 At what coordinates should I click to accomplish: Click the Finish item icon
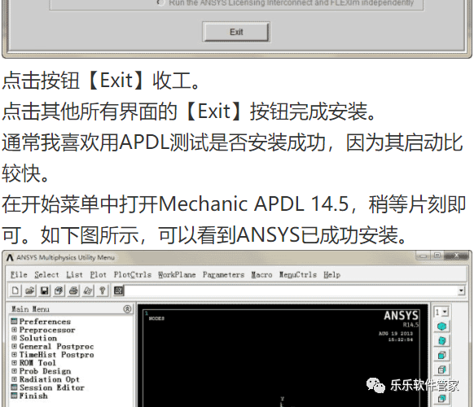pyautogui.click(x=14, y=396)
